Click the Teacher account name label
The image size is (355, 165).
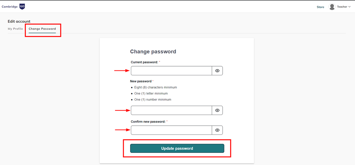click(342, 7)
